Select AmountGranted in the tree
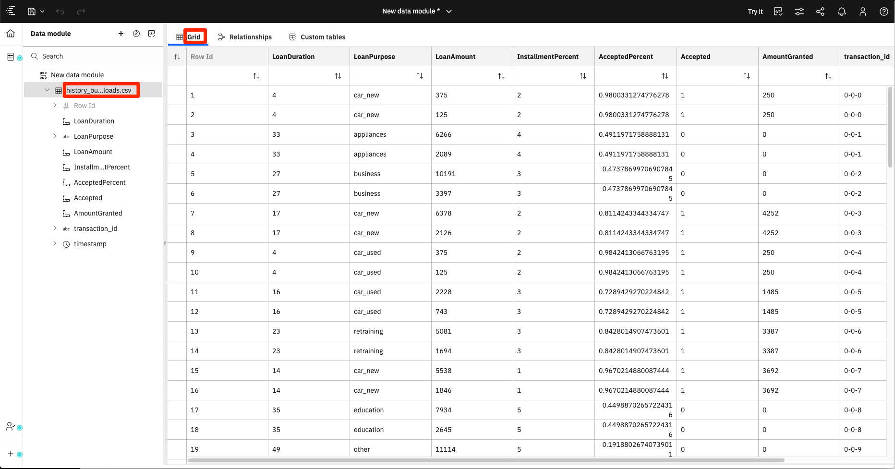Viewport: 895px width, 469px height. [98, 213]
